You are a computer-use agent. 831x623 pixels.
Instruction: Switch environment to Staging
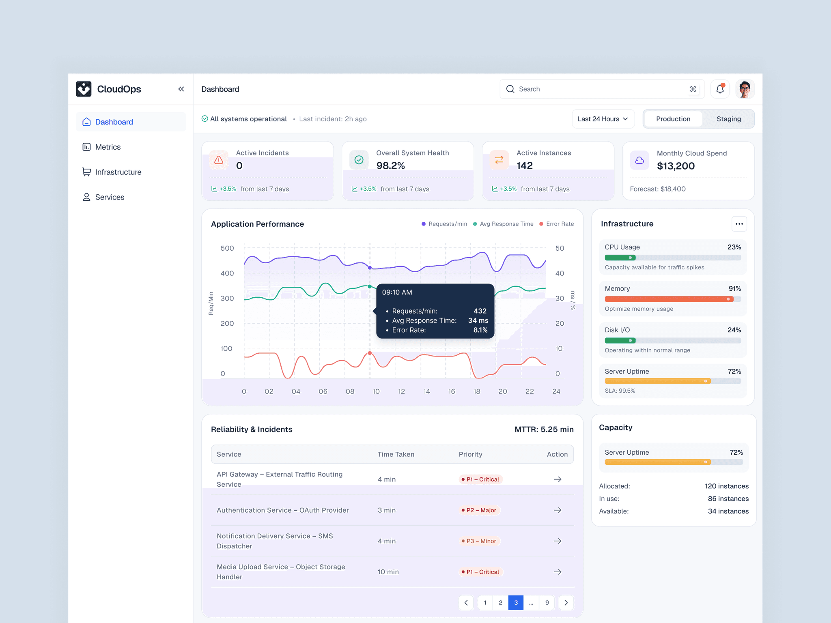pos(728,119)
